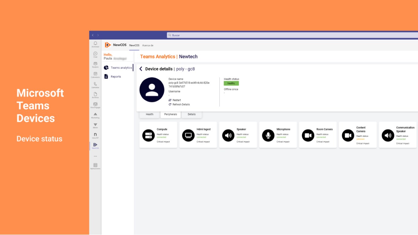Click Teams Analytics heading text
The image size is (418, 235).
[158, 57]
